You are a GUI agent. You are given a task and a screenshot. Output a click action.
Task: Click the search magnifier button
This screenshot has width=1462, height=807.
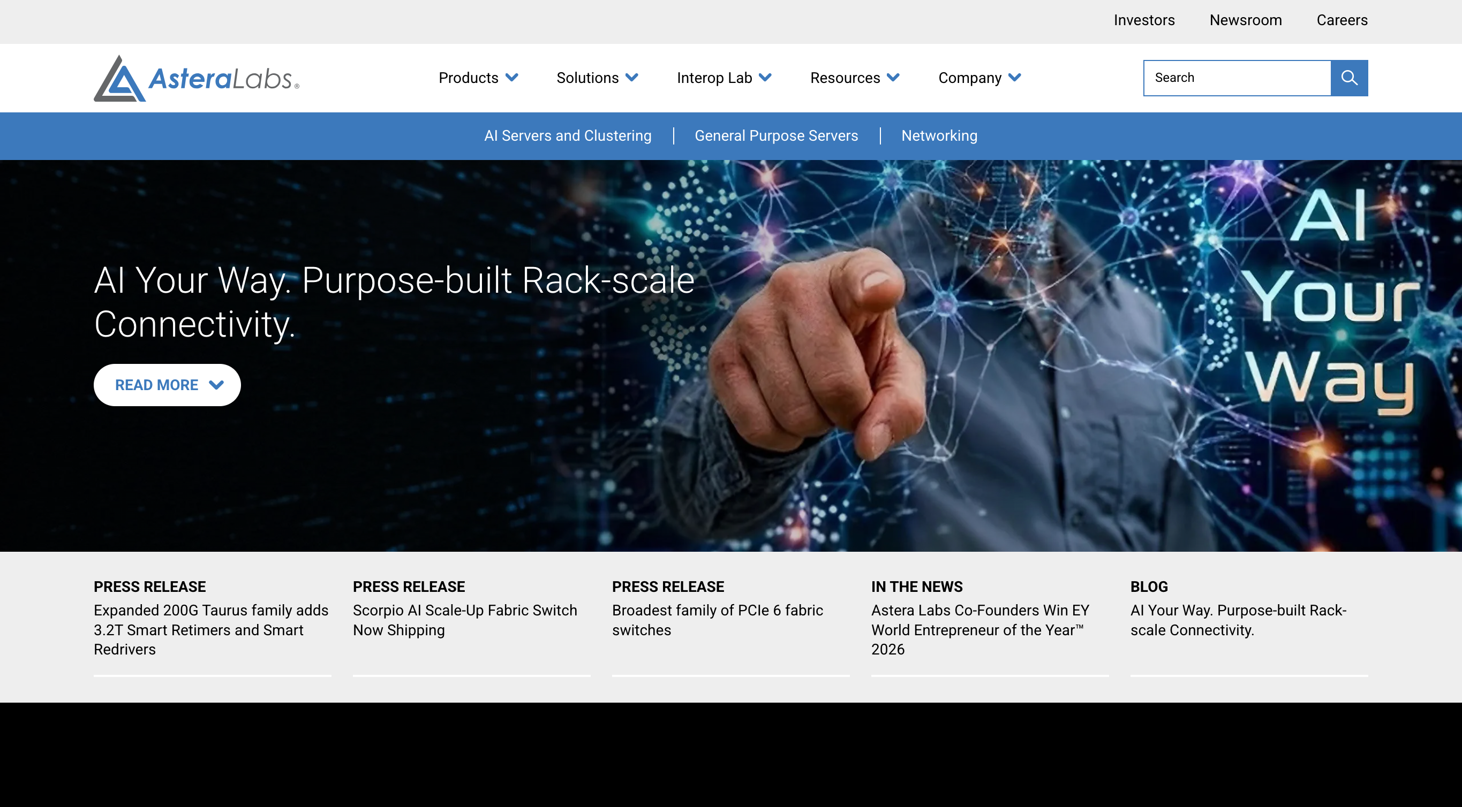1349,78
